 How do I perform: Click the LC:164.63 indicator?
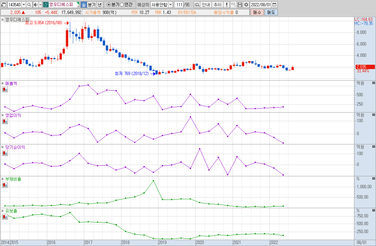click(x=364, y=19)
